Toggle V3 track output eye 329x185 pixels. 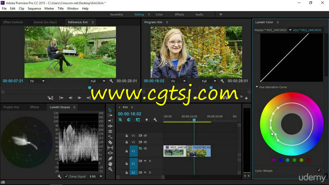[x=145, y=136]
